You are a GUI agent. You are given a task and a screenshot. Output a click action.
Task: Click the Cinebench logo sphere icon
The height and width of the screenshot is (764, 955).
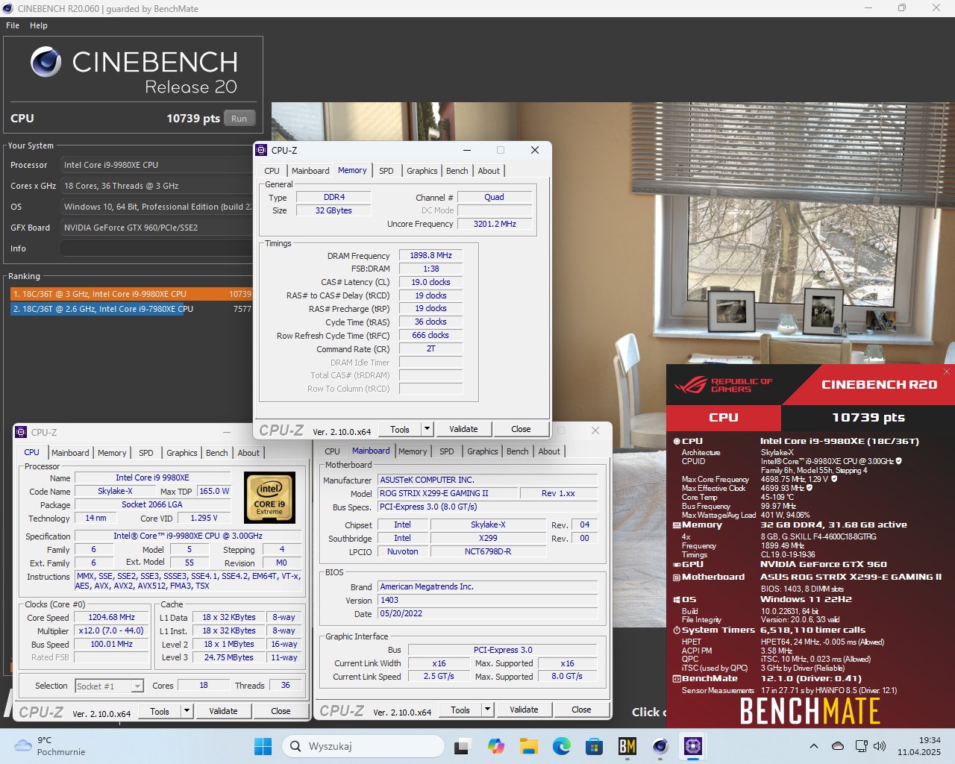(x=46, y=62)
